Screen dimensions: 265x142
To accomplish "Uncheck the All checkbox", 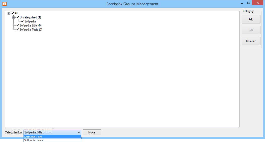I will pos(13,13).
